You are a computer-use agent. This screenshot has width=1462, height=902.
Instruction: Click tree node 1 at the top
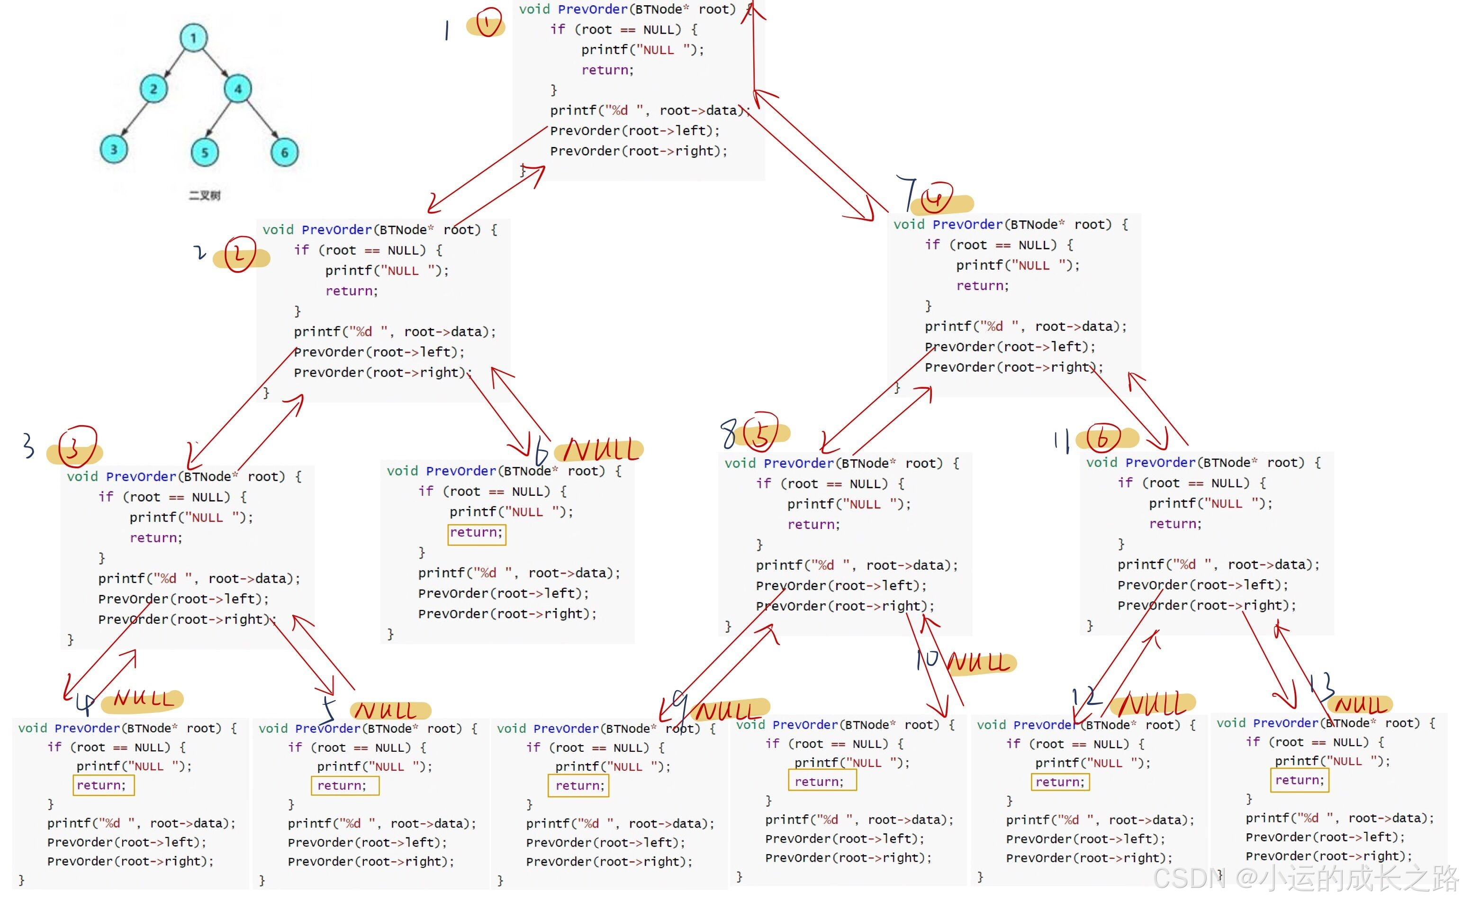(193, 38)
